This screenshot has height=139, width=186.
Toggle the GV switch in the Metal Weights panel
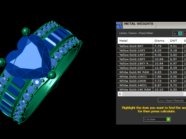177,34
